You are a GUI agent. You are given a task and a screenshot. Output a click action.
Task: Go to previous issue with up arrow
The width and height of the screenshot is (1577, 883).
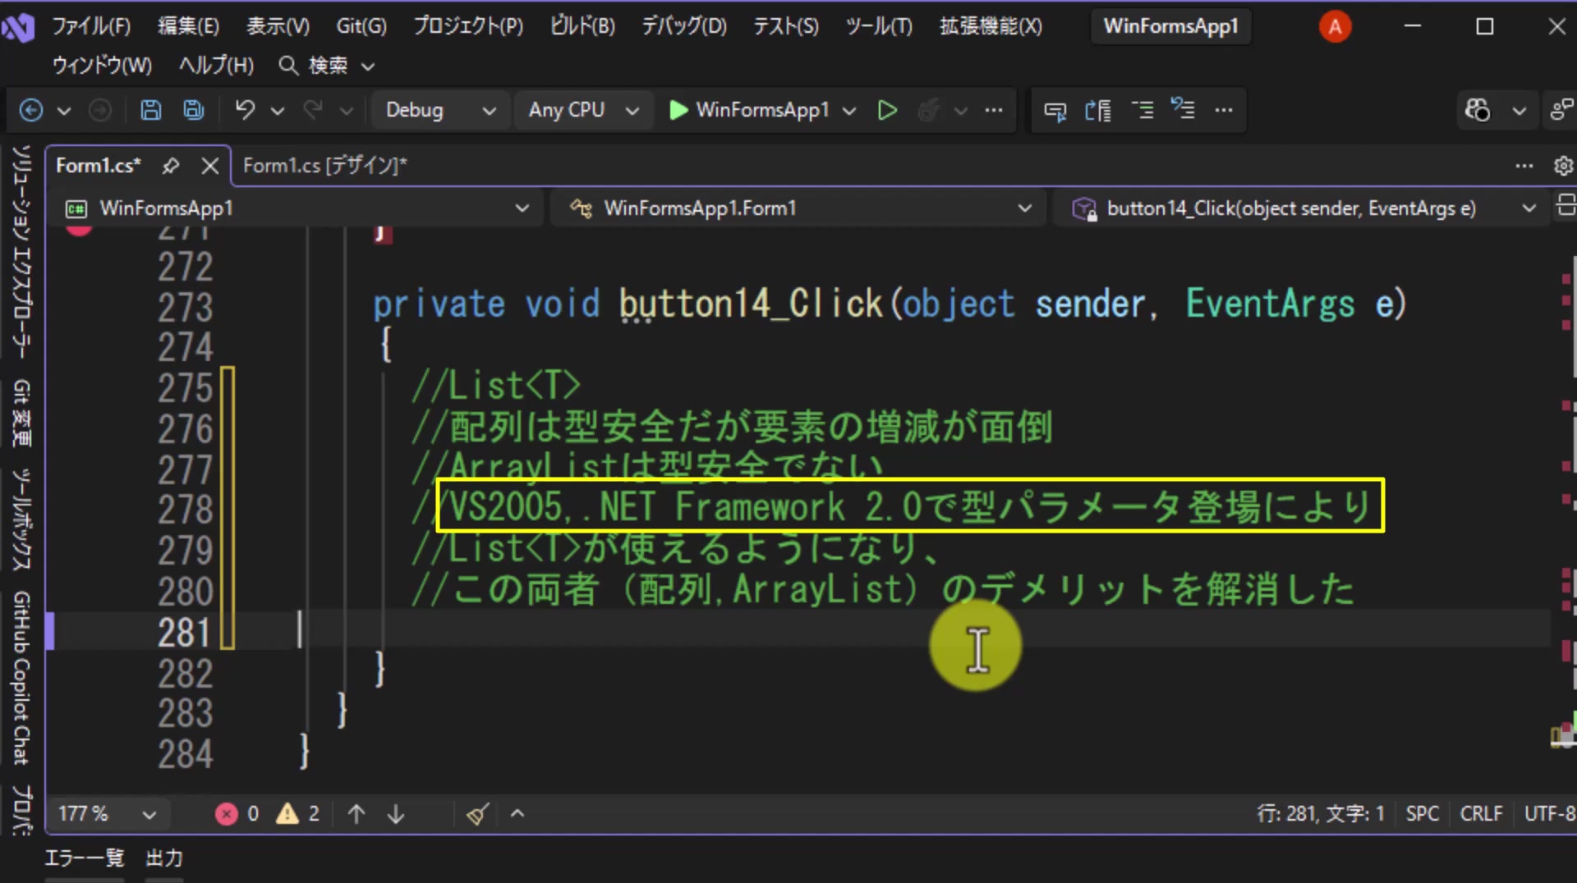[356, 813]
